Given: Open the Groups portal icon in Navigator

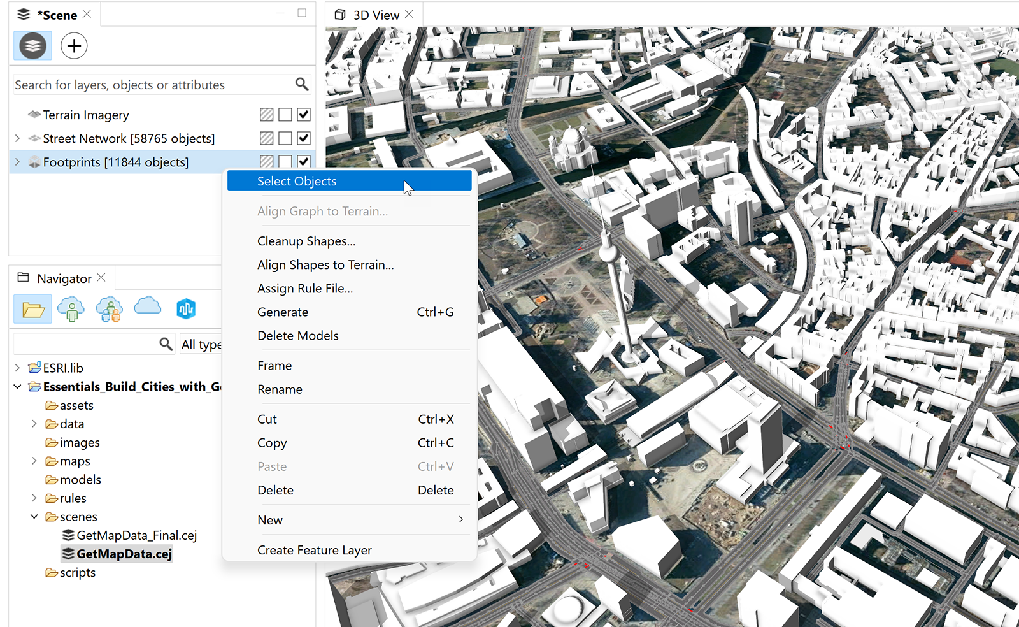Looking at the screenshot, I should pyautogui.click(x=108, y=309).
